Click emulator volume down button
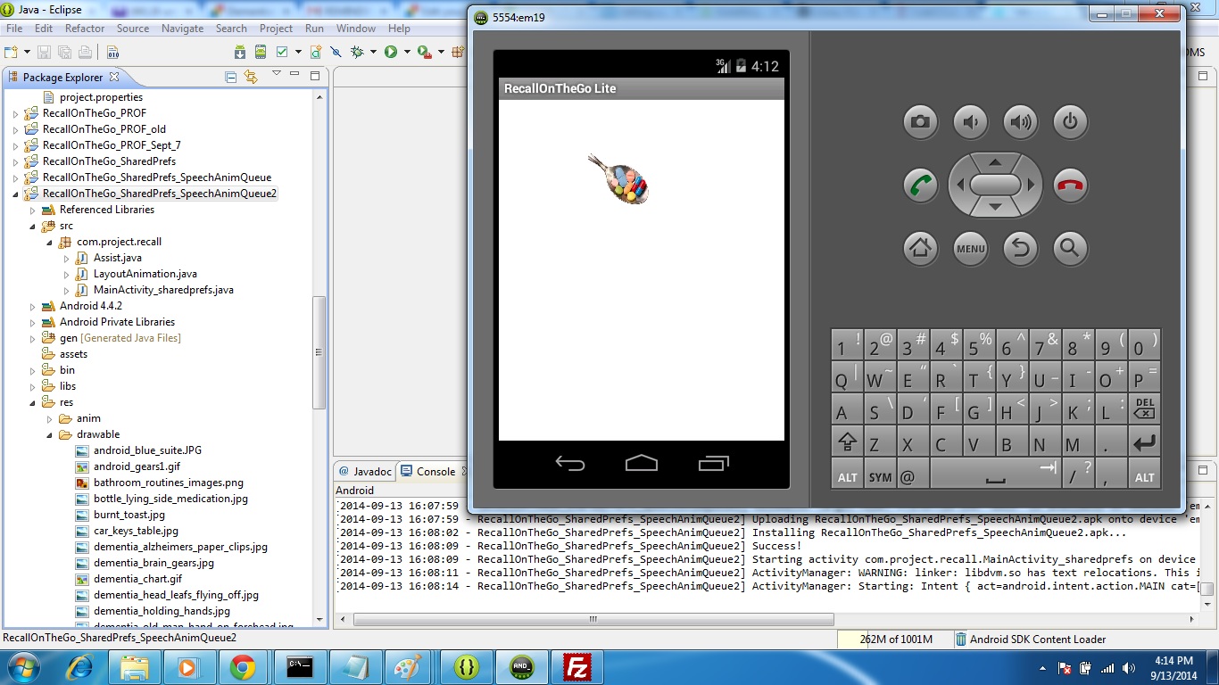1219x685 pixels. pyautogui.click(x=970, y=122)
